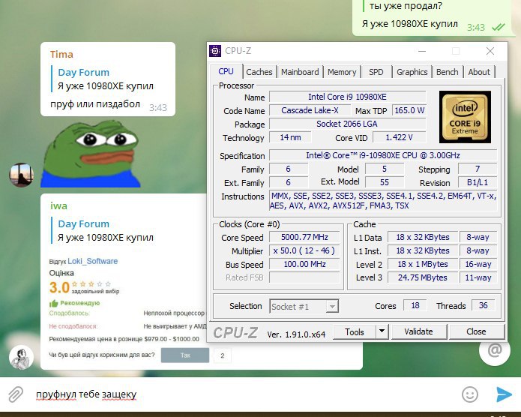Click the Core Speed value "5000.77 MHz"
The height and width of the screenshot is (417, 521).
coord(304,237)
